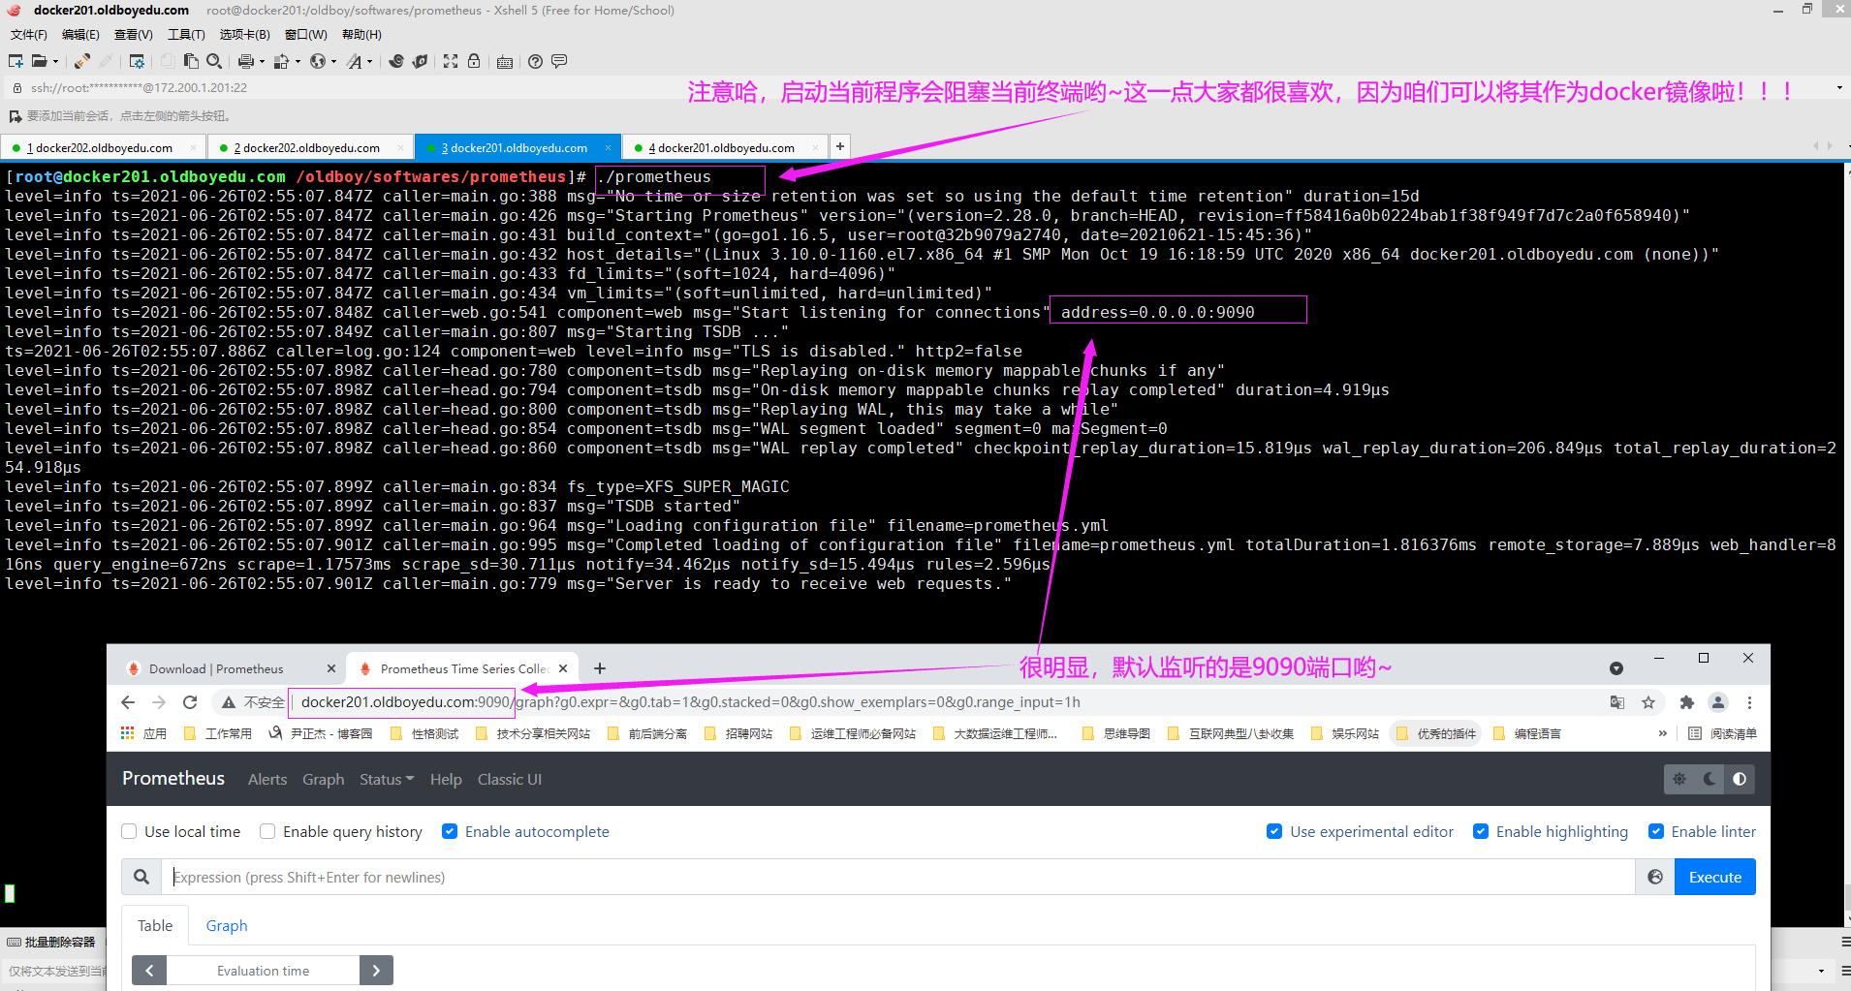The height and width of the screenshot is (991, 1851).
Task: Expand the color scheme dropdown arrow
Action: (x=298, y=61)
